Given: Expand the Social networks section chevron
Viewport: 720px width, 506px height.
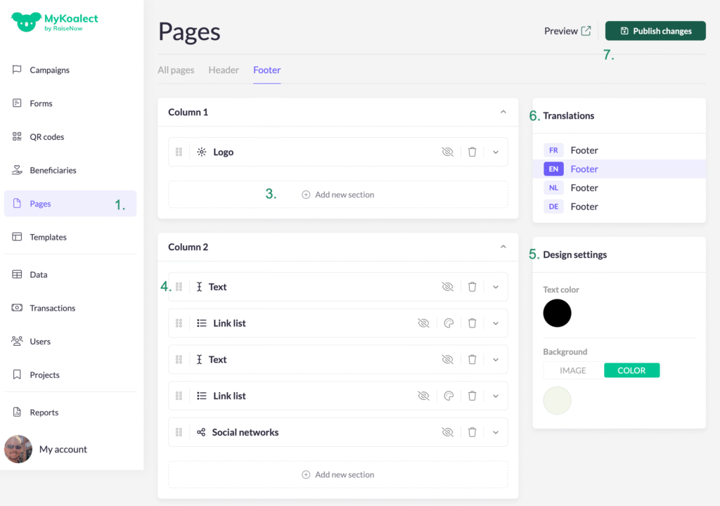Looking at the screenshot, I should click(x=495, y=432).
